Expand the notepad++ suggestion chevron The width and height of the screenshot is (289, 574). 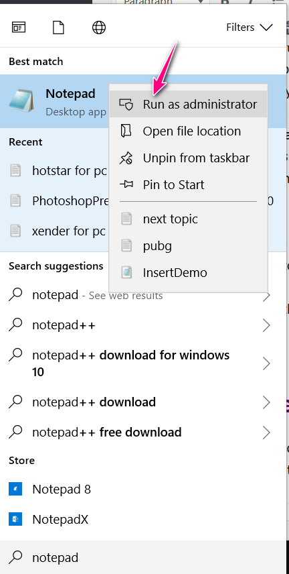click(x=266, y=325)
